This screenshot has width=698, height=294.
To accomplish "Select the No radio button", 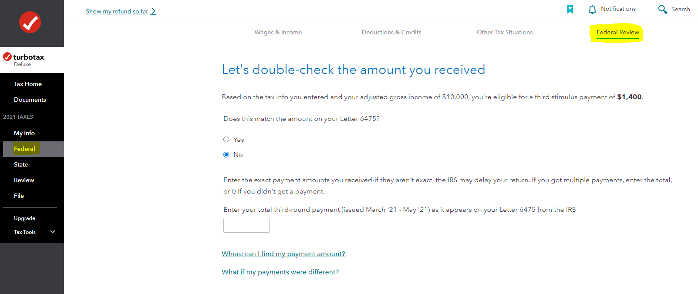I will (x=226, y=155).
